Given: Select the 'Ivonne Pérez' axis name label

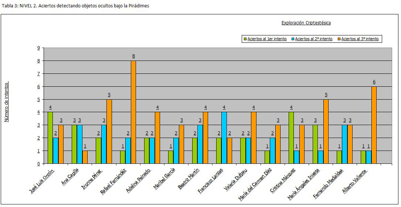Looking at the screenshot, I should tap(92, 179).
